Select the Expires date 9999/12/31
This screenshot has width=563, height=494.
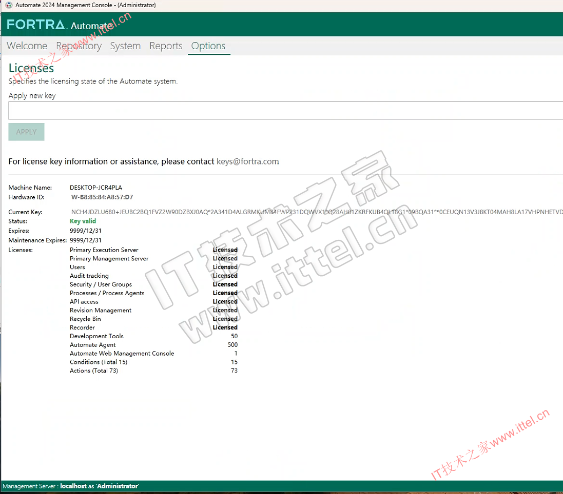coord(86,231)
